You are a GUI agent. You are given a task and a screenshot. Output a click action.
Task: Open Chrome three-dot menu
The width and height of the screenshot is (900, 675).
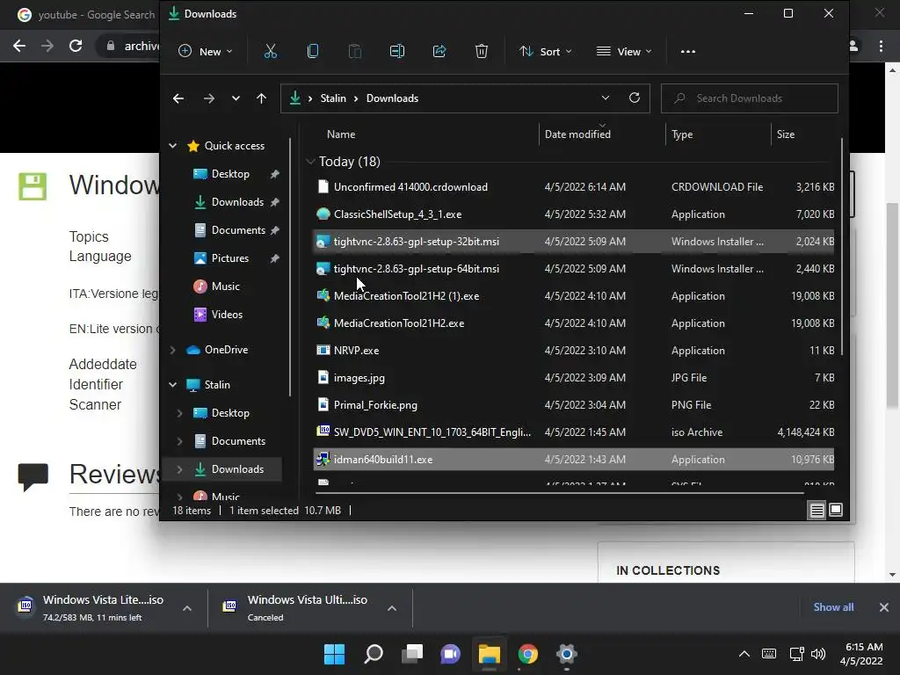coord(881,46)
